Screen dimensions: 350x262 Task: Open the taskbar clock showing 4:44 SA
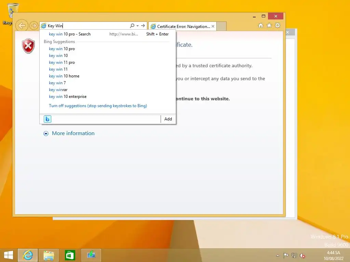click(x=334, y=255)
